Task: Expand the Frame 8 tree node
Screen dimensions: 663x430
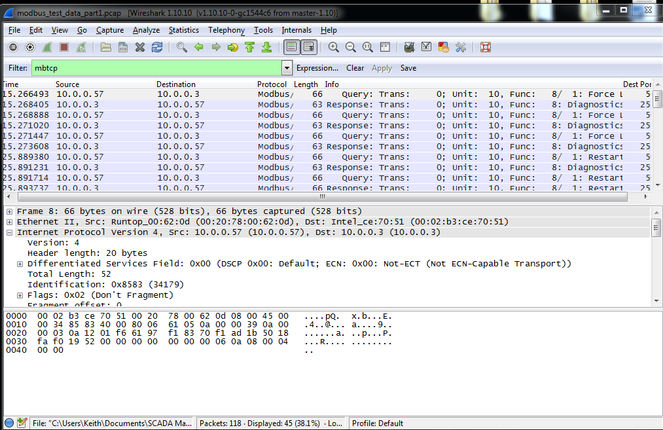Action: click(9, 211)
